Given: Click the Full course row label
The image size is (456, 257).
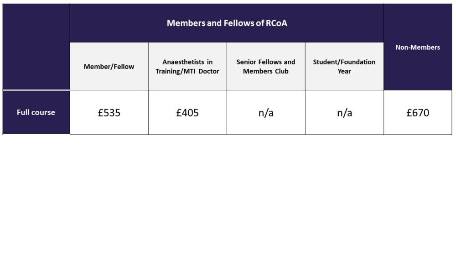Looking at the screenshot, I should coord(36,112).
